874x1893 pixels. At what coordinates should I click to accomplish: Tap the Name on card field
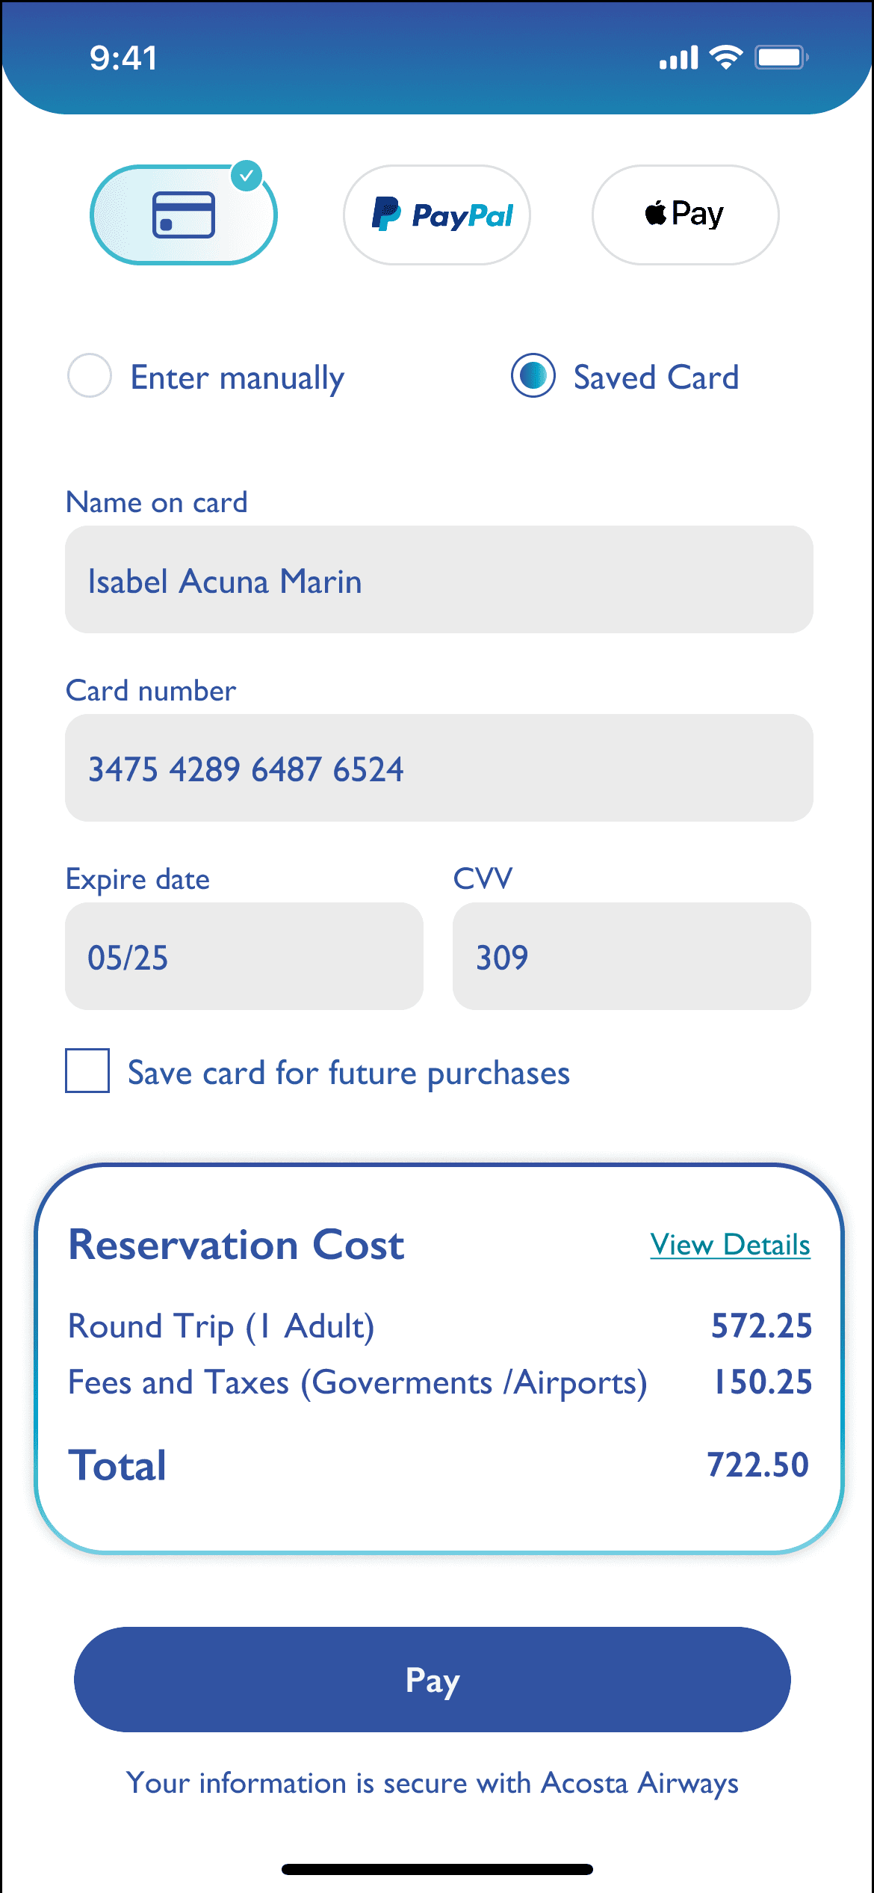[438, 580]
